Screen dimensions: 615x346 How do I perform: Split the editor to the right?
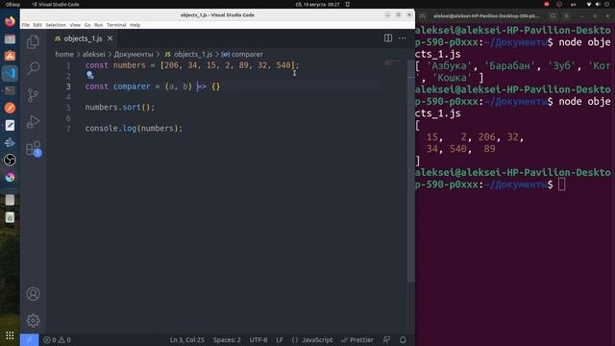[x=388, y=38]
